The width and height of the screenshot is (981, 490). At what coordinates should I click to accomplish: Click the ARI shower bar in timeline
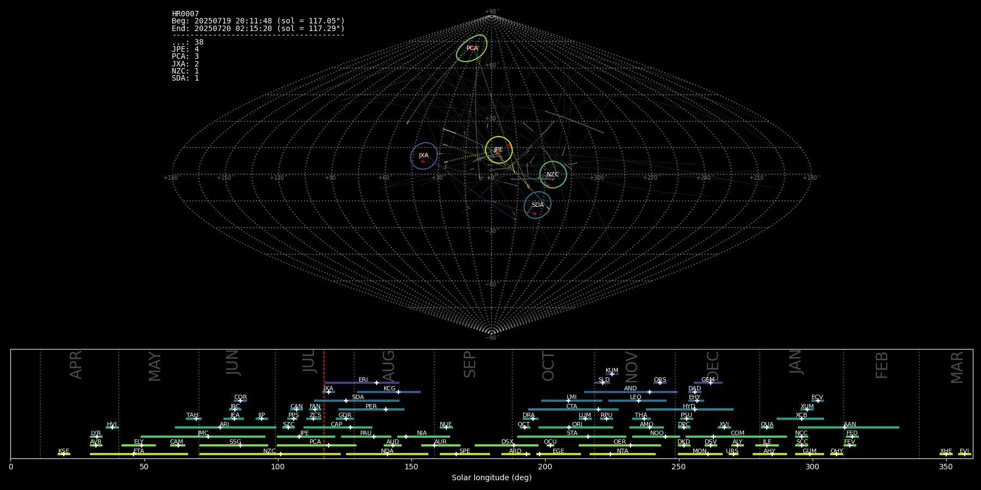coord(226,427)
